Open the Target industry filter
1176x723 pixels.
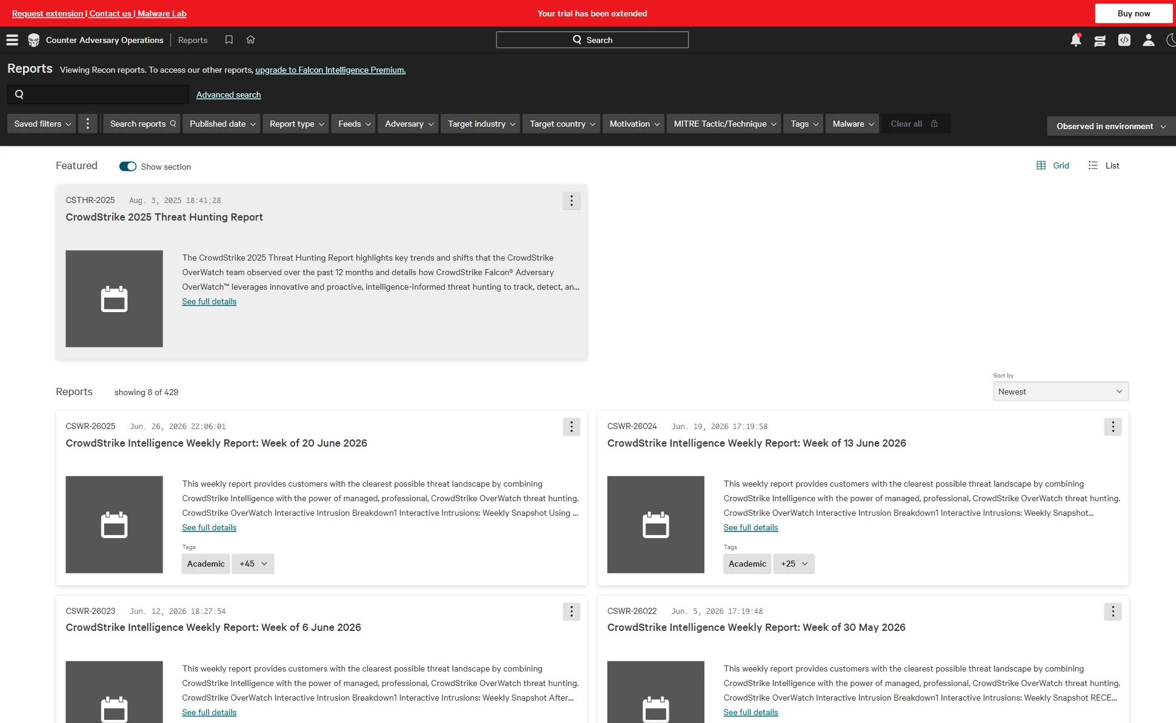[x=480, y=124]
